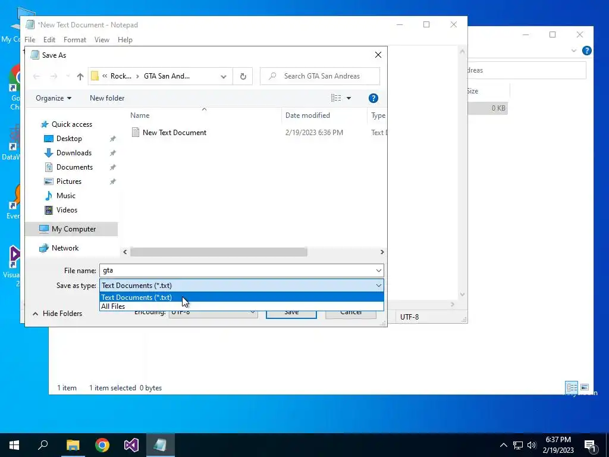Click New folder button
Viewport: 609px width, 457px height.
(107, 98)
